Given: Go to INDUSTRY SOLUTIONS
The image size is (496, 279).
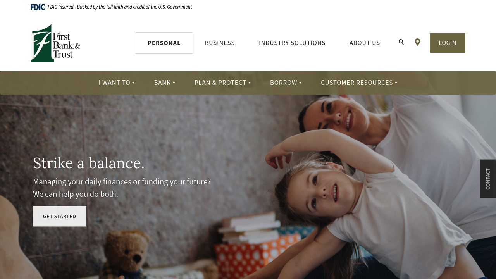Looking at the screenshot, I should (292, 43).
